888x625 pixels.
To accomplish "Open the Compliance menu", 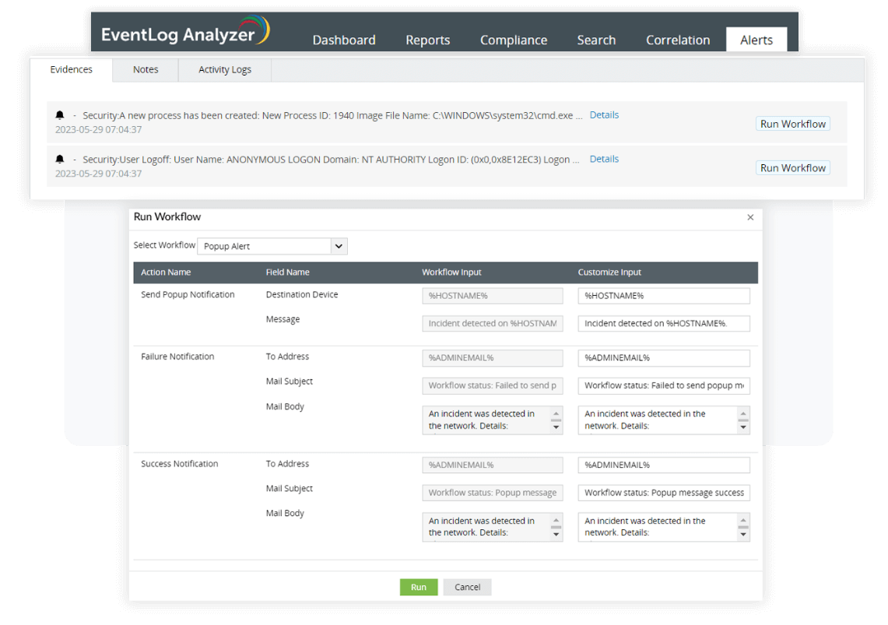I will (x=513, y=40).
